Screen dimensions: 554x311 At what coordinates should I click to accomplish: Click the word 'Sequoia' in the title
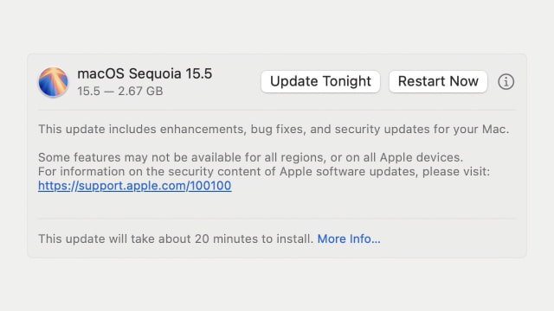pyautogui.click(x=155, y=74)
